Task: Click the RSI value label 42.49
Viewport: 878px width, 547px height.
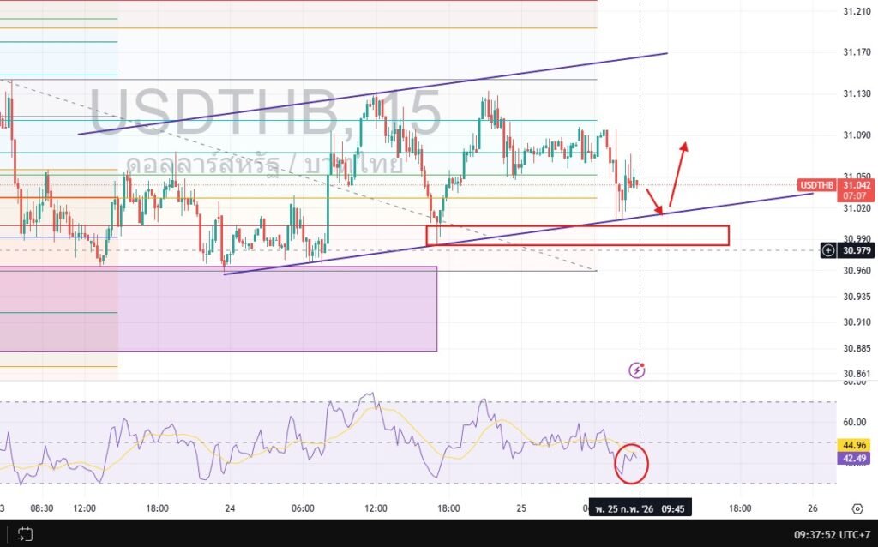Action: coord(854,459)
